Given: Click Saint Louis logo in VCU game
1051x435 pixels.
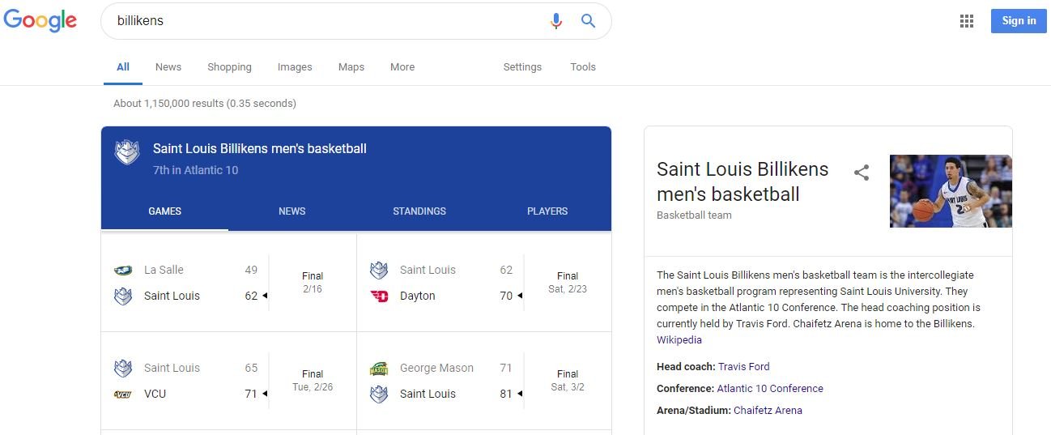Looking at the screenshot, I should pyautogui.click(x=123, y=368).
